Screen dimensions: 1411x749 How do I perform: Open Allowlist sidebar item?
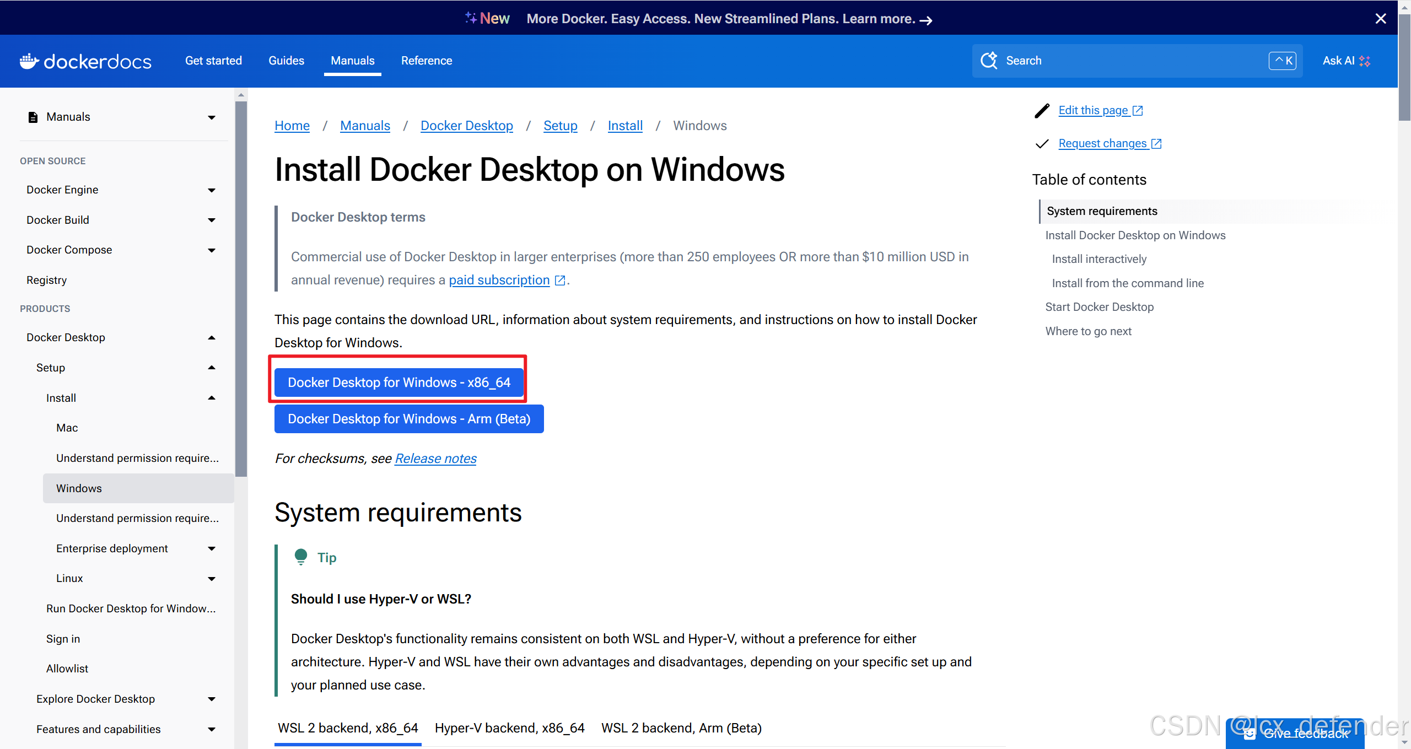tap(67, 669)
